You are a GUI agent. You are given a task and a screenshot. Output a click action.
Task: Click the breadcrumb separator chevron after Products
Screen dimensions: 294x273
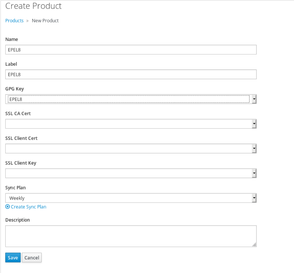click(27, 20)
